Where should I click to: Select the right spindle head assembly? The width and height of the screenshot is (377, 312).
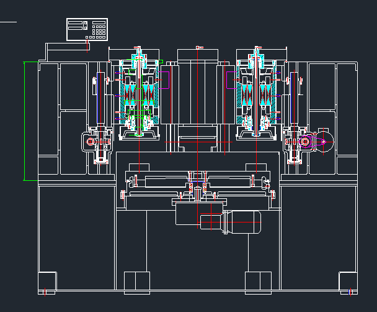point(257,93)
